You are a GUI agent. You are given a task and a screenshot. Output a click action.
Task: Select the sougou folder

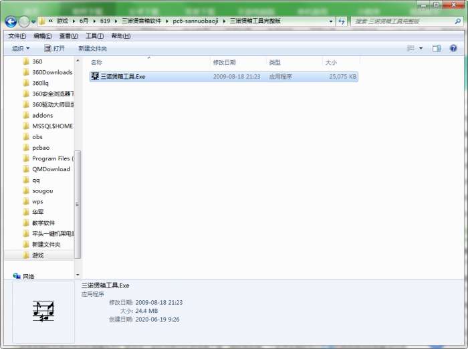tap(38, 191)
